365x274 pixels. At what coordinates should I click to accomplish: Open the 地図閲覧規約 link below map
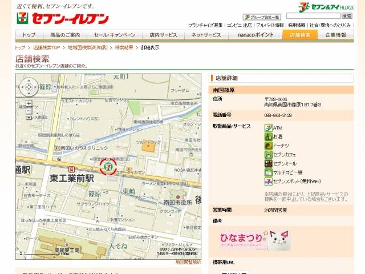188,263
